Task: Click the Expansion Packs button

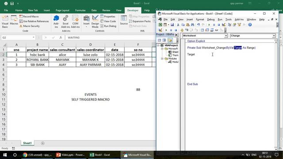Action: (x=140, y=21)
